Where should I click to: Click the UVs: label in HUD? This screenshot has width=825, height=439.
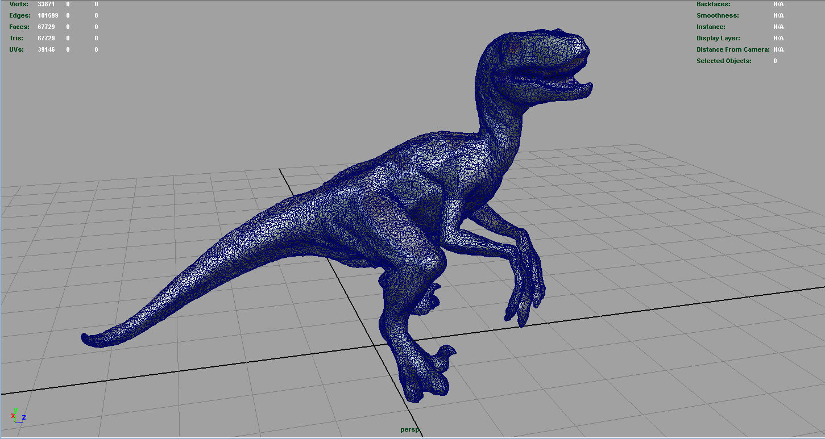click(x=17, y=49)
